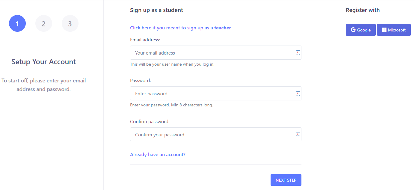Click the Setup Your Account heading
415x190 pixels.
44,62
